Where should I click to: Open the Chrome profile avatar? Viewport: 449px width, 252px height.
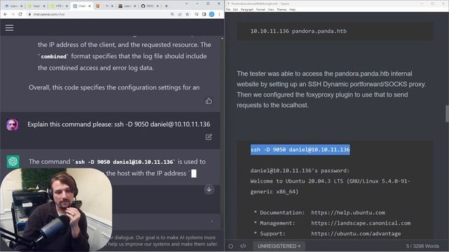[x=212, y=14]
